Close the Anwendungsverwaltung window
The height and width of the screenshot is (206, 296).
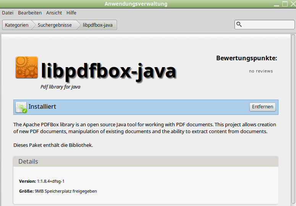293,4
